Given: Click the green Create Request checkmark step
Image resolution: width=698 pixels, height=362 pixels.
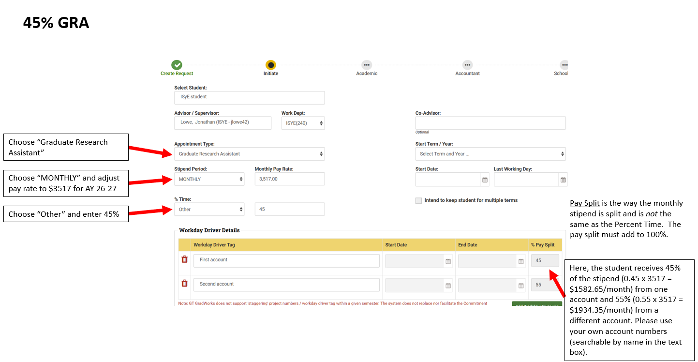Looking at the screenshot, I should coord(177,65).
